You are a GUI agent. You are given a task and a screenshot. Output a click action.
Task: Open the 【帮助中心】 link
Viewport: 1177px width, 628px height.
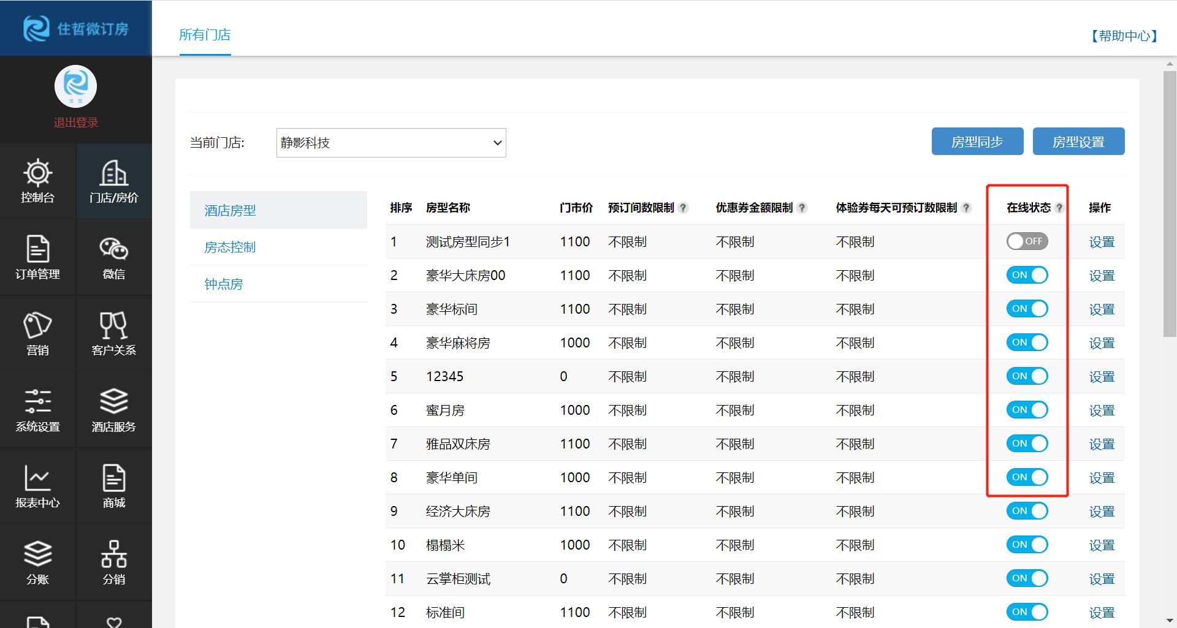coord(1124,36)
